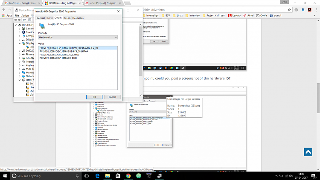Viewport: 320px width, 180px height.
Task: Open the Project - VIII sem bookmark folder
Action: pyautogui.click(x=214, y=15)
